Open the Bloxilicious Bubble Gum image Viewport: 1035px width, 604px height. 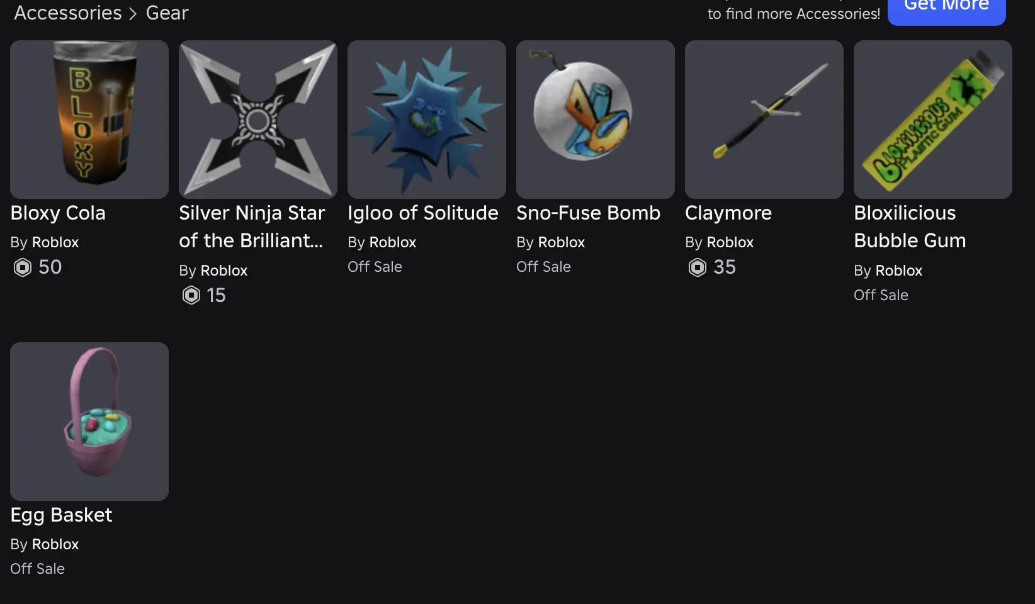click(933, 120)
